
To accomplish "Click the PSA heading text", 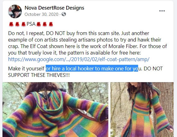I will [31, 24].
